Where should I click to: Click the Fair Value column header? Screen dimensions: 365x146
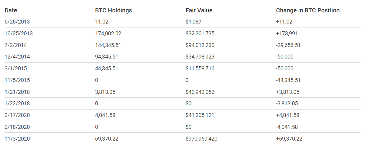tap(199, 10)
